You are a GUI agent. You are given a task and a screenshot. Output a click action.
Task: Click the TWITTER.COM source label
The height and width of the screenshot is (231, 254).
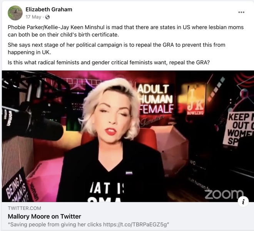click(24, 208)
